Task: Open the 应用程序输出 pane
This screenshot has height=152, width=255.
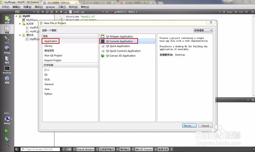Action: point(105,149)
